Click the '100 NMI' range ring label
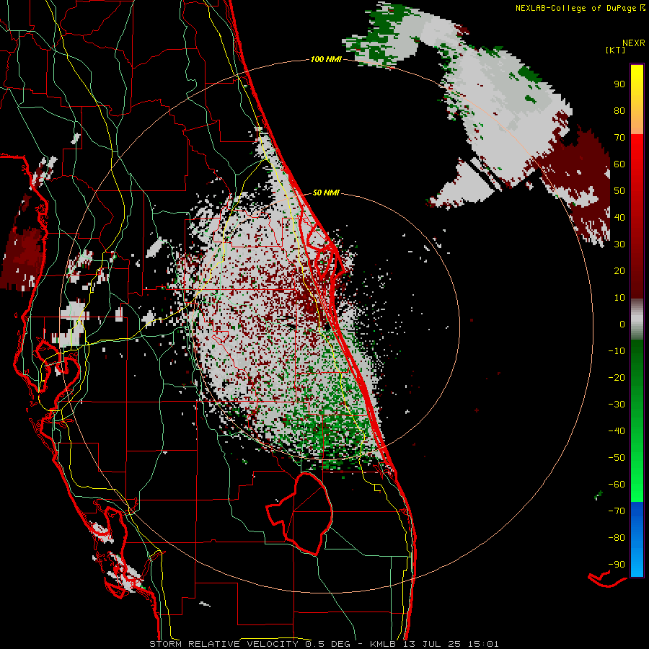 point(326,59)
